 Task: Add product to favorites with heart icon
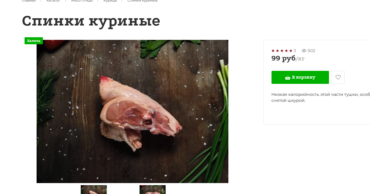coord(338,77)
